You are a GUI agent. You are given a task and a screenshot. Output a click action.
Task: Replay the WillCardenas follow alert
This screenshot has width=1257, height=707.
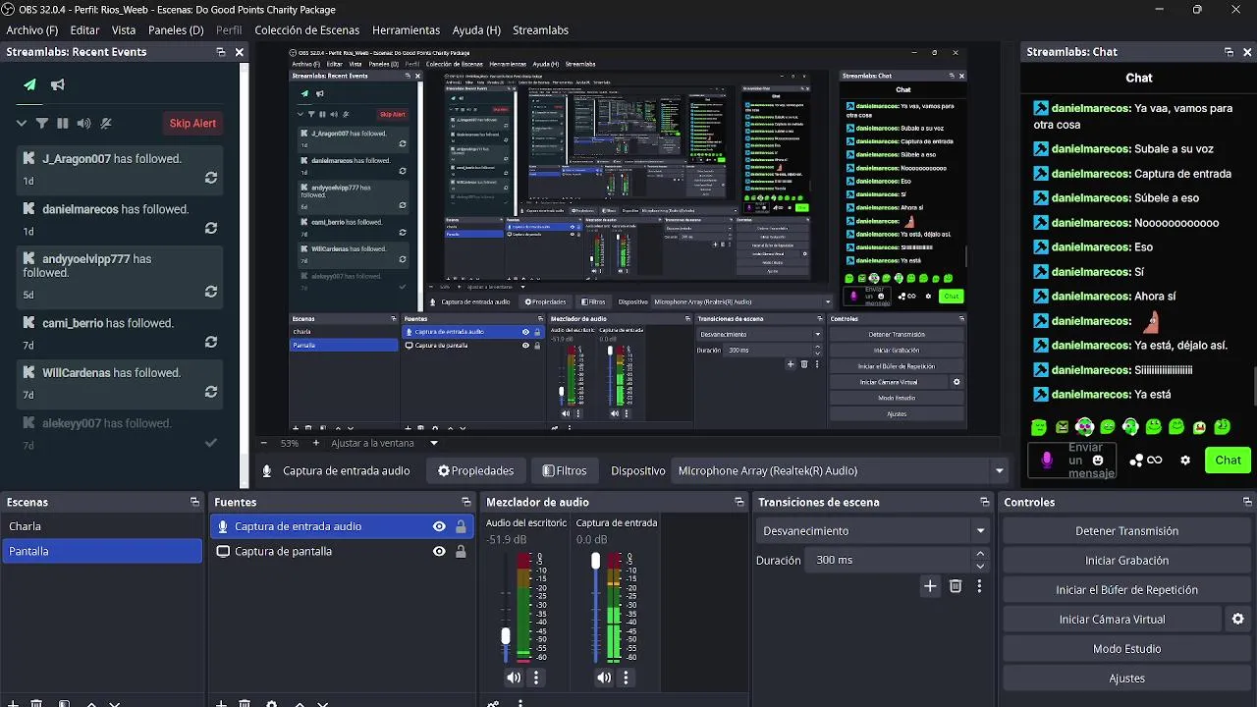(211, 392)
